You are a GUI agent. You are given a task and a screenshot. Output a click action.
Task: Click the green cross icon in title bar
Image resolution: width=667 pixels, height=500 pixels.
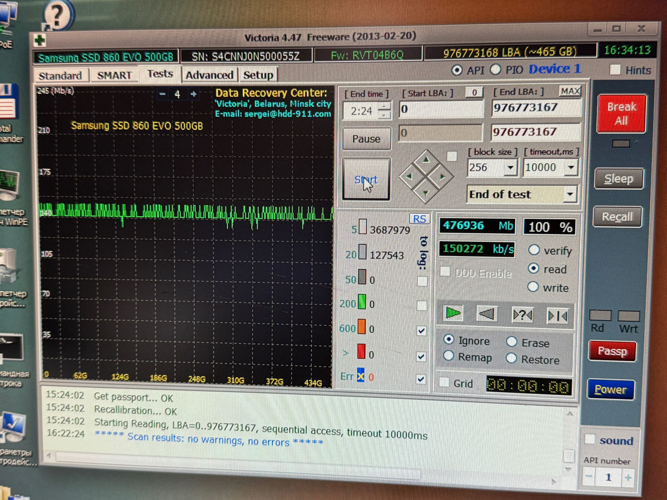click(39, 40)
